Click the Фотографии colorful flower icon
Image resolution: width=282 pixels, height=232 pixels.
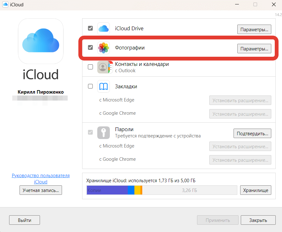[x=104, y=48]
